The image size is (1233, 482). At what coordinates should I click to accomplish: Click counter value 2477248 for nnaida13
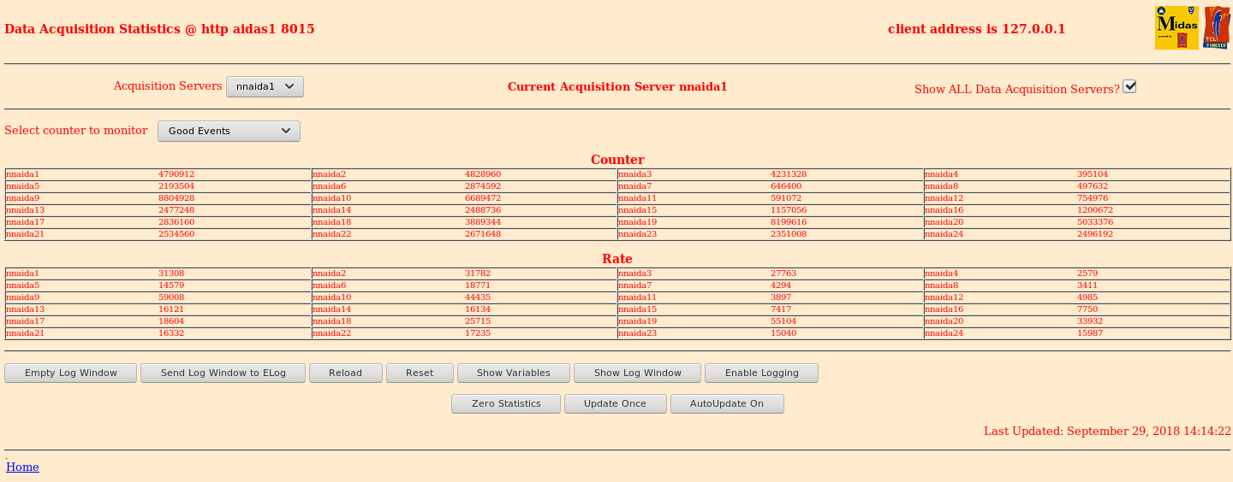click(176, 210)
